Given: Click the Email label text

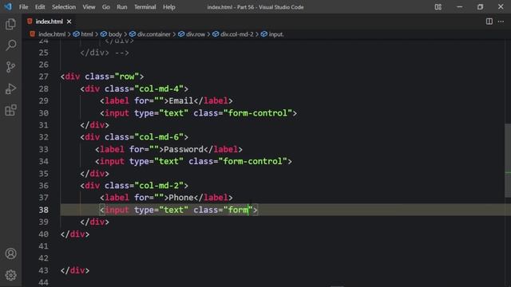Looking at the screenshot, I should (x=181, y=101).
